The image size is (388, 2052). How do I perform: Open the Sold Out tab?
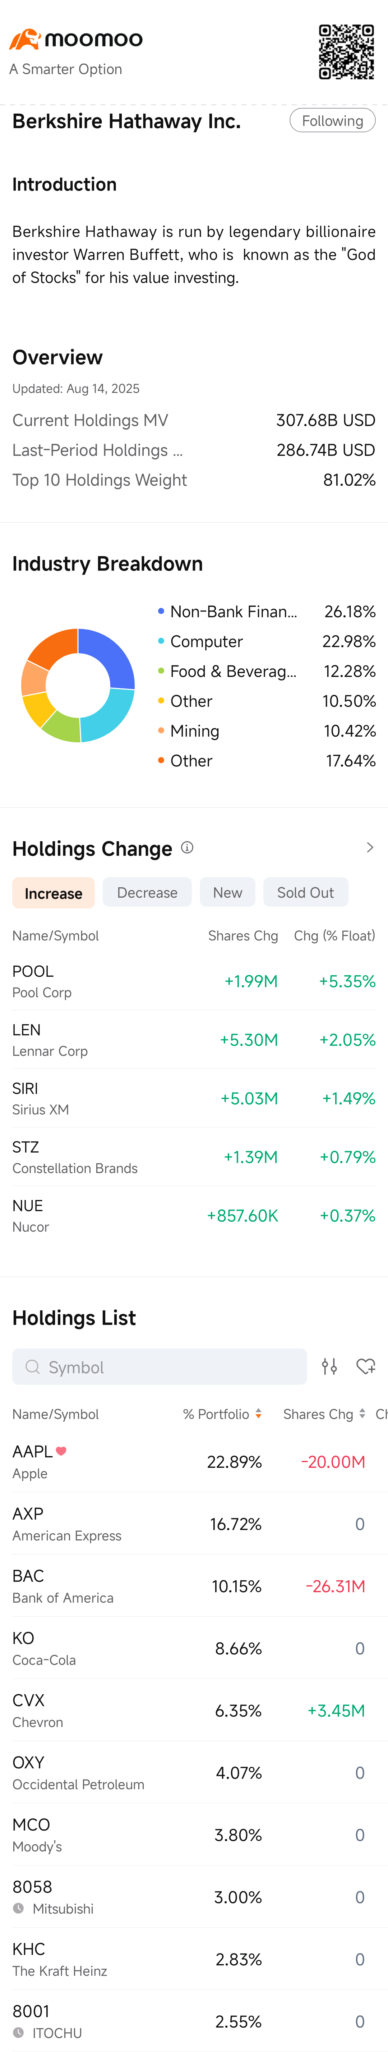[x=305, y=893]
